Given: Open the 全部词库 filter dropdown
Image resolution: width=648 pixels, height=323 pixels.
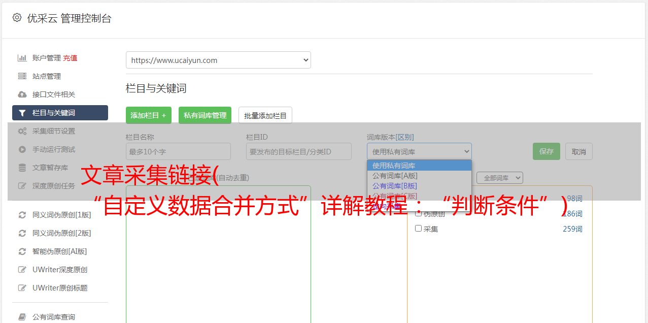Looking at the screenshot, I should click(x=500, y=178).
